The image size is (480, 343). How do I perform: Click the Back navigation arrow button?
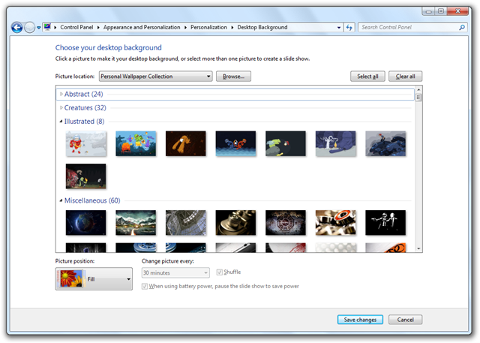(17, 27)
